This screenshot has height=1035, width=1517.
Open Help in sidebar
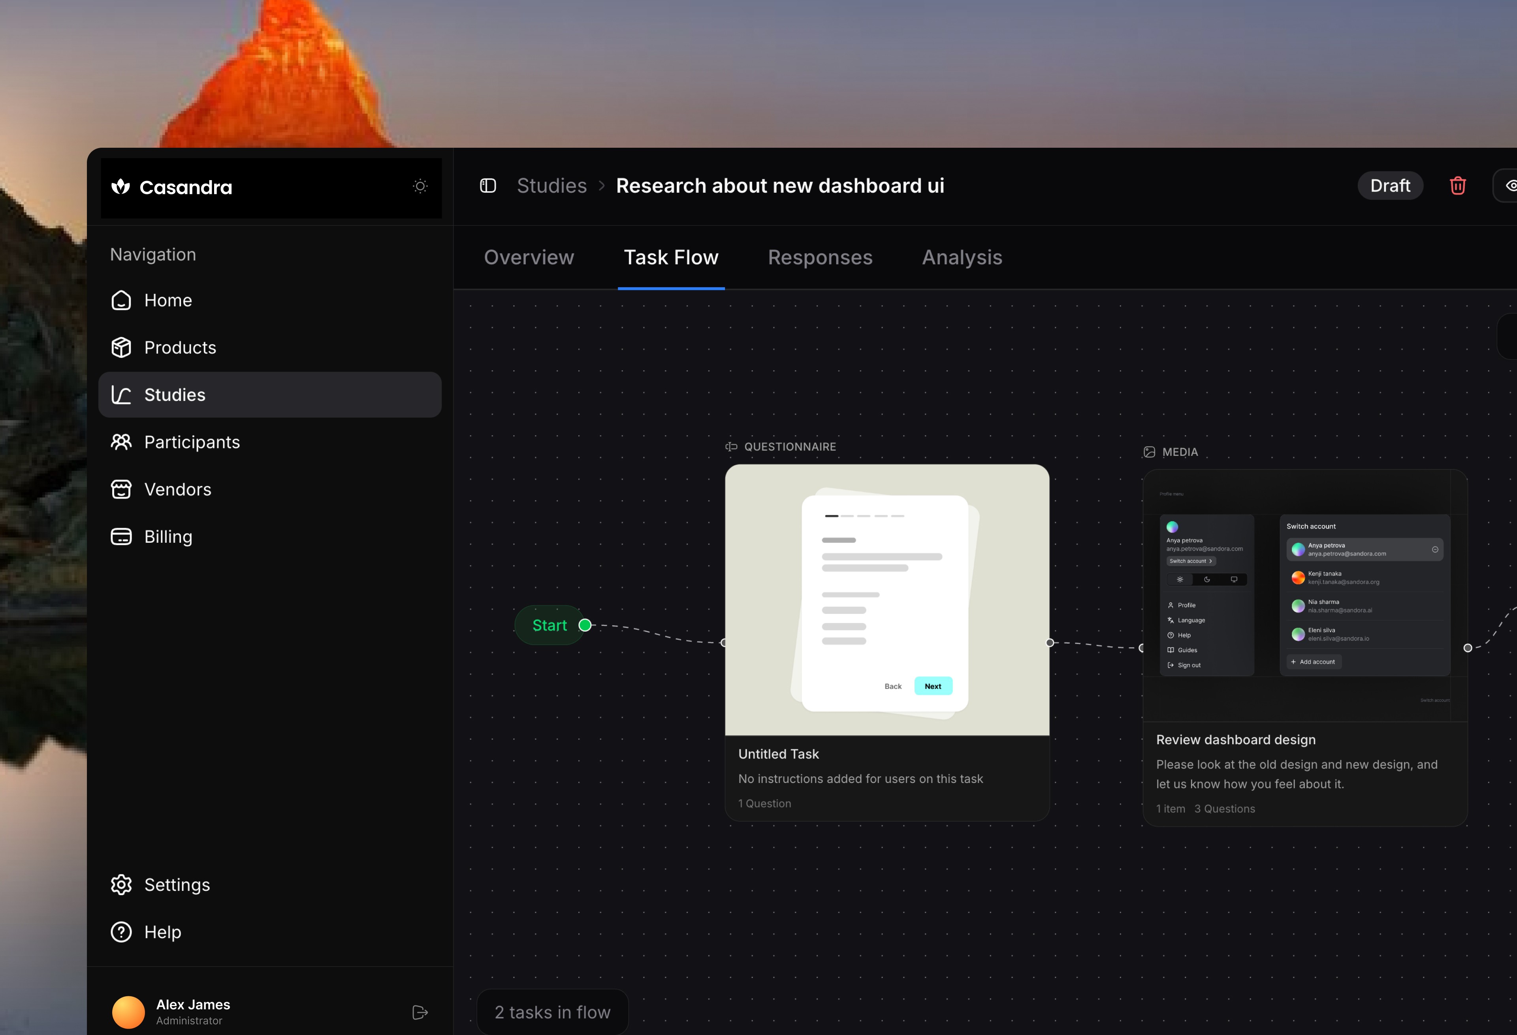click(162, 932)
